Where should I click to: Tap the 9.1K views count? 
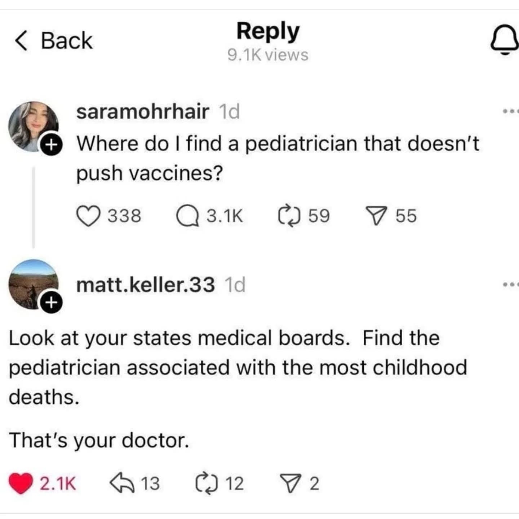268,55
